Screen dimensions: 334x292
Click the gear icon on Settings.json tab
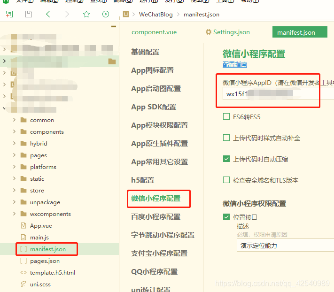click(x=208, y=32)
